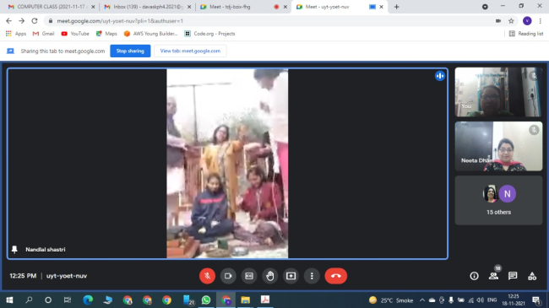The width and height of the screenshot is (549, 308).
Task: Switch to the COMPUTER CLASS Gmail tab
Action: point(52,7)
